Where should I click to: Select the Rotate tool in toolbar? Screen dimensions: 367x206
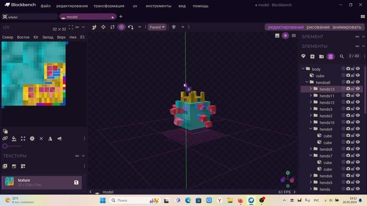(x=112, y=27)
